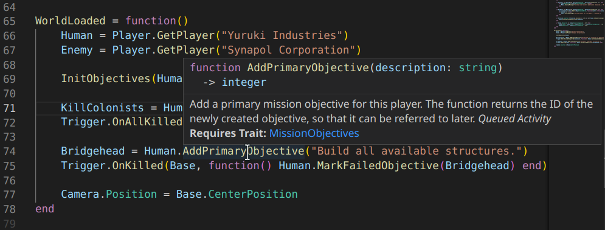The image size is (605, 230).
Task: Open the MissionObjectives trait link in tooltip
Action: pyautogui.click(x=314, y=133)
